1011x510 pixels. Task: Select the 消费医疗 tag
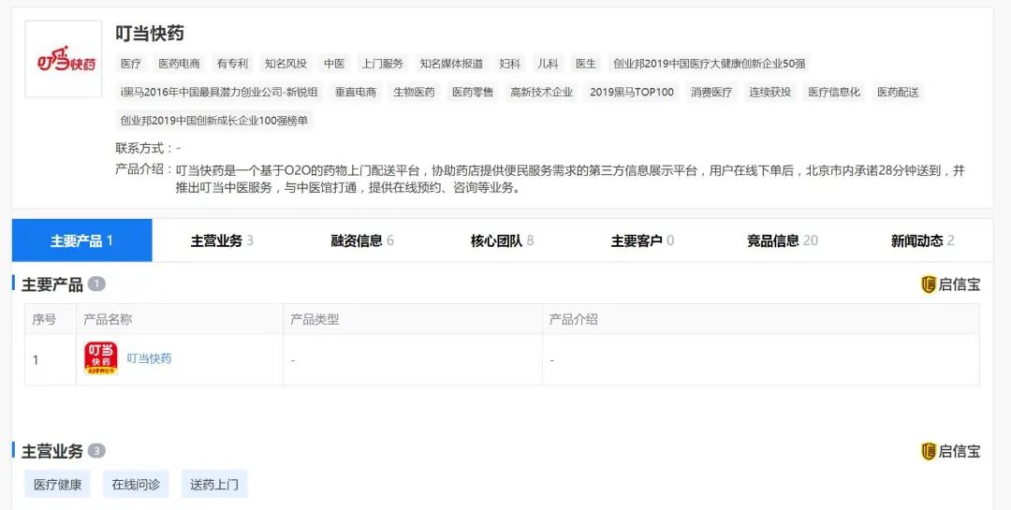(711, 92)
